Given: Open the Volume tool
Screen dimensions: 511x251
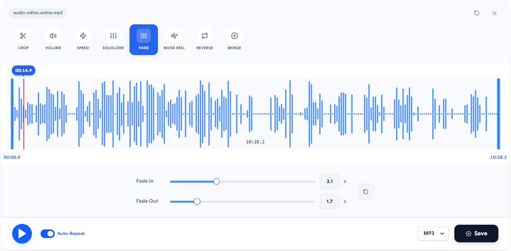Looking at the screenshot, I should click(53, 40).
